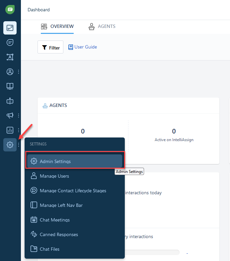Click the Chat Files folder icon
The height and width of the screenshot is (261, 230).
[x=34, y=249]
